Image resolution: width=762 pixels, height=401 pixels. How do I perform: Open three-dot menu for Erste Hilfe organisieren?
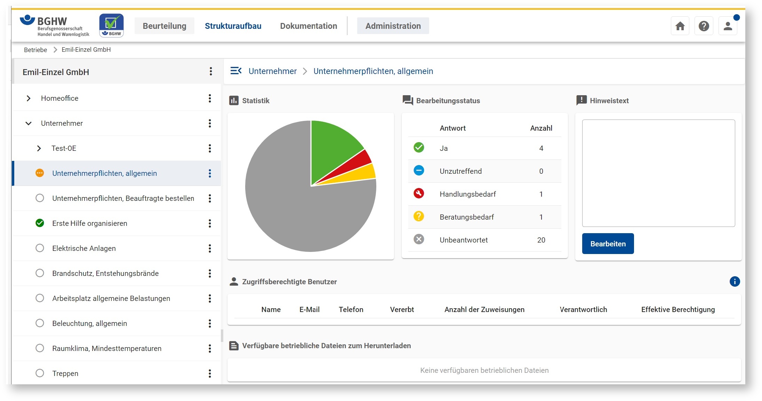pyautogui.click(x=210, y=223)
